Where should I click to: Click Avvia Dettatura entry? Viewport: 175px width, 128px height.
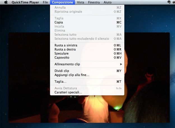(x=87, y=88)
